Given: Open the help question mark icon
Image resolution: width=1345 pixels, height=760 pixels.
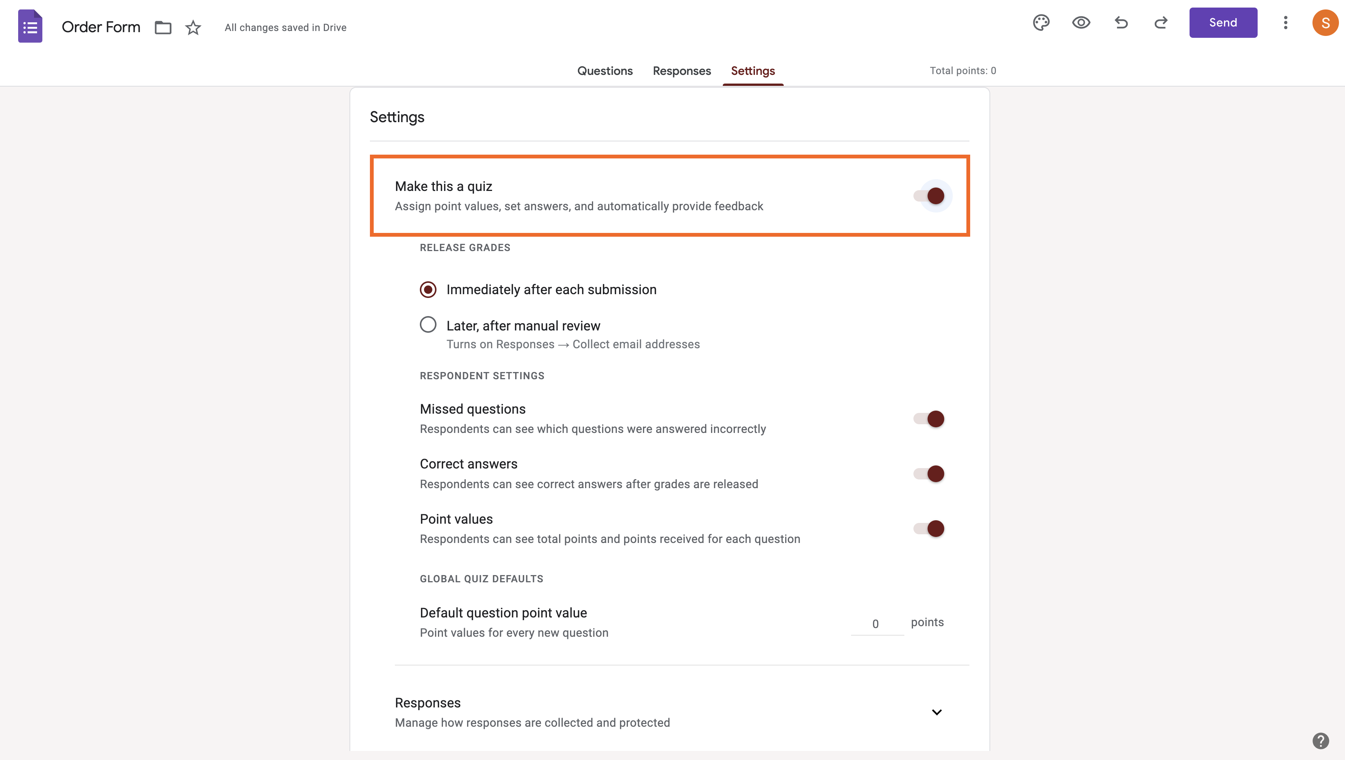Looking at the screenshot, I should pyautogui.click(x=1320, y=740).
